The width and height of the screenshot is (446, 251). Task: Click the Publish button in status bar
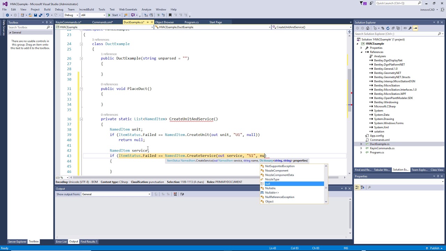[x=435, y=248]
